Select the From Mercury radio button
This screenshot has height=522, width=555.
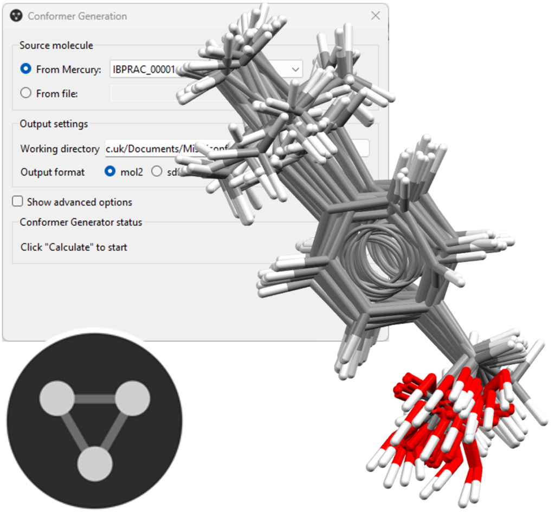pos(25,69)
